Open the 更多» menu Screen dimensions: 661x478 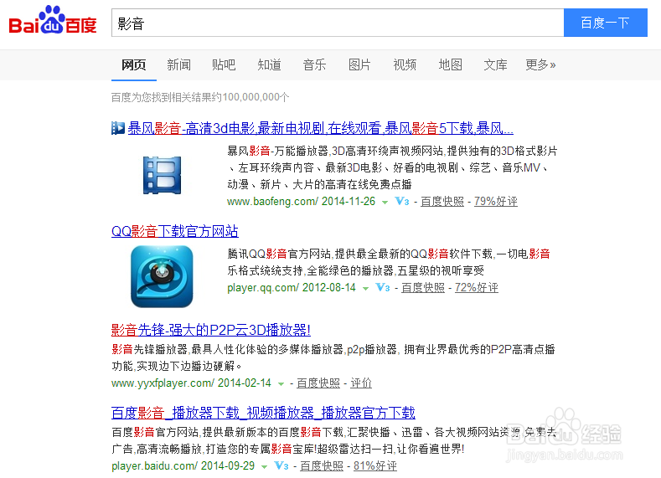pos(540,64)
